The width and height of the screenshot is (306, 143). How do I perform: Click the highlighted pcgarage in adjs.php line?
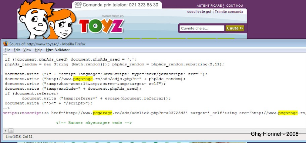click(83, 79)
